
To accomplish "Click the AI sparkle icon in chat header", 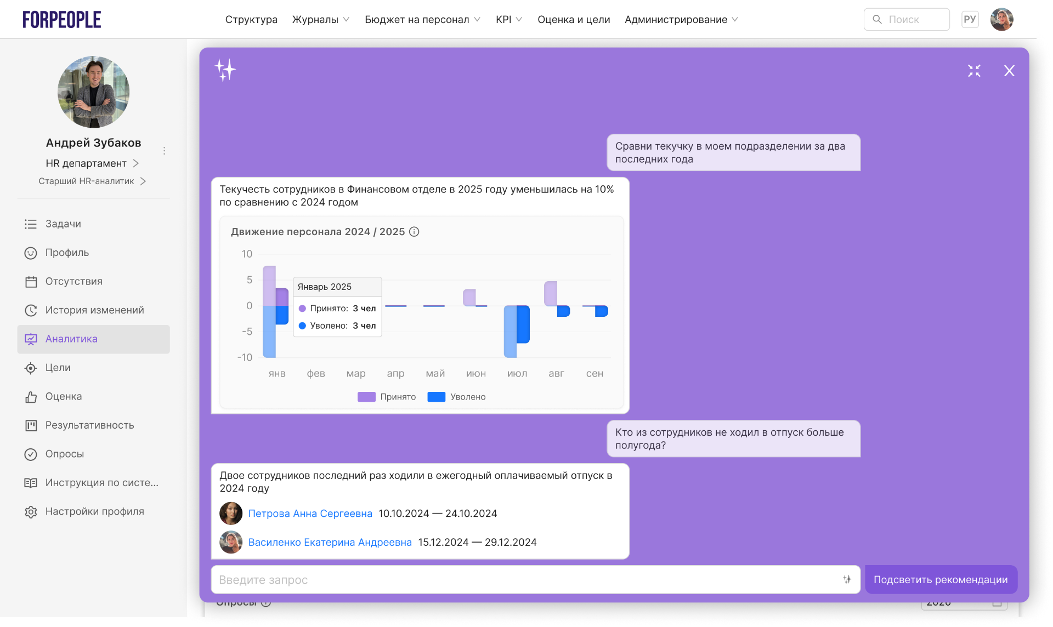I will coord(225,70).
